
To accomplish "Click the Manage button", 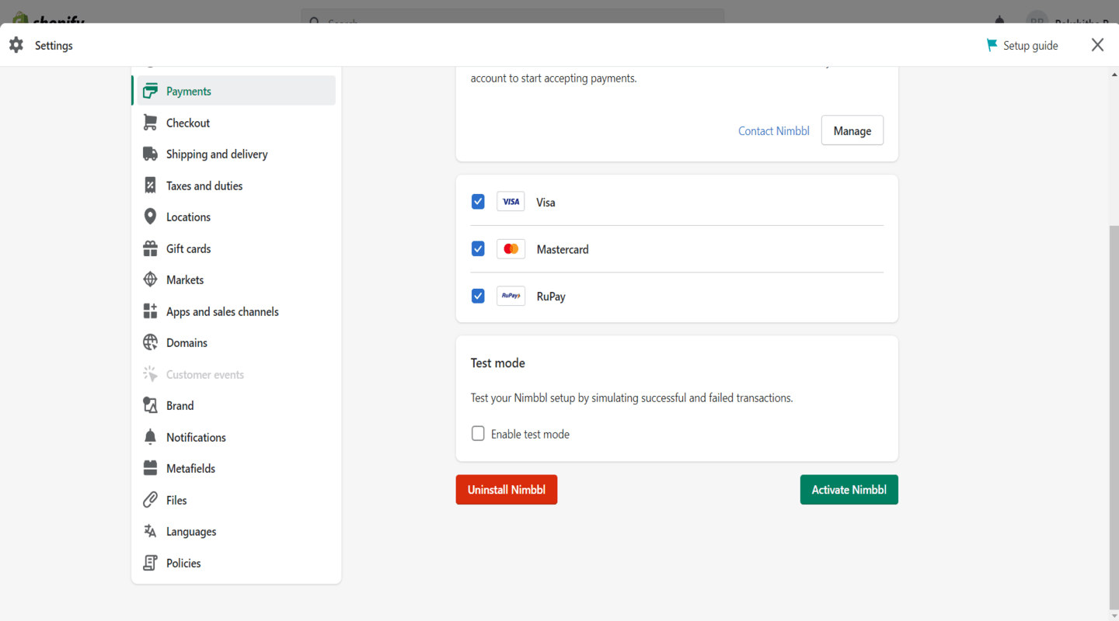I will pyautogui.click(x=852, y=130).
